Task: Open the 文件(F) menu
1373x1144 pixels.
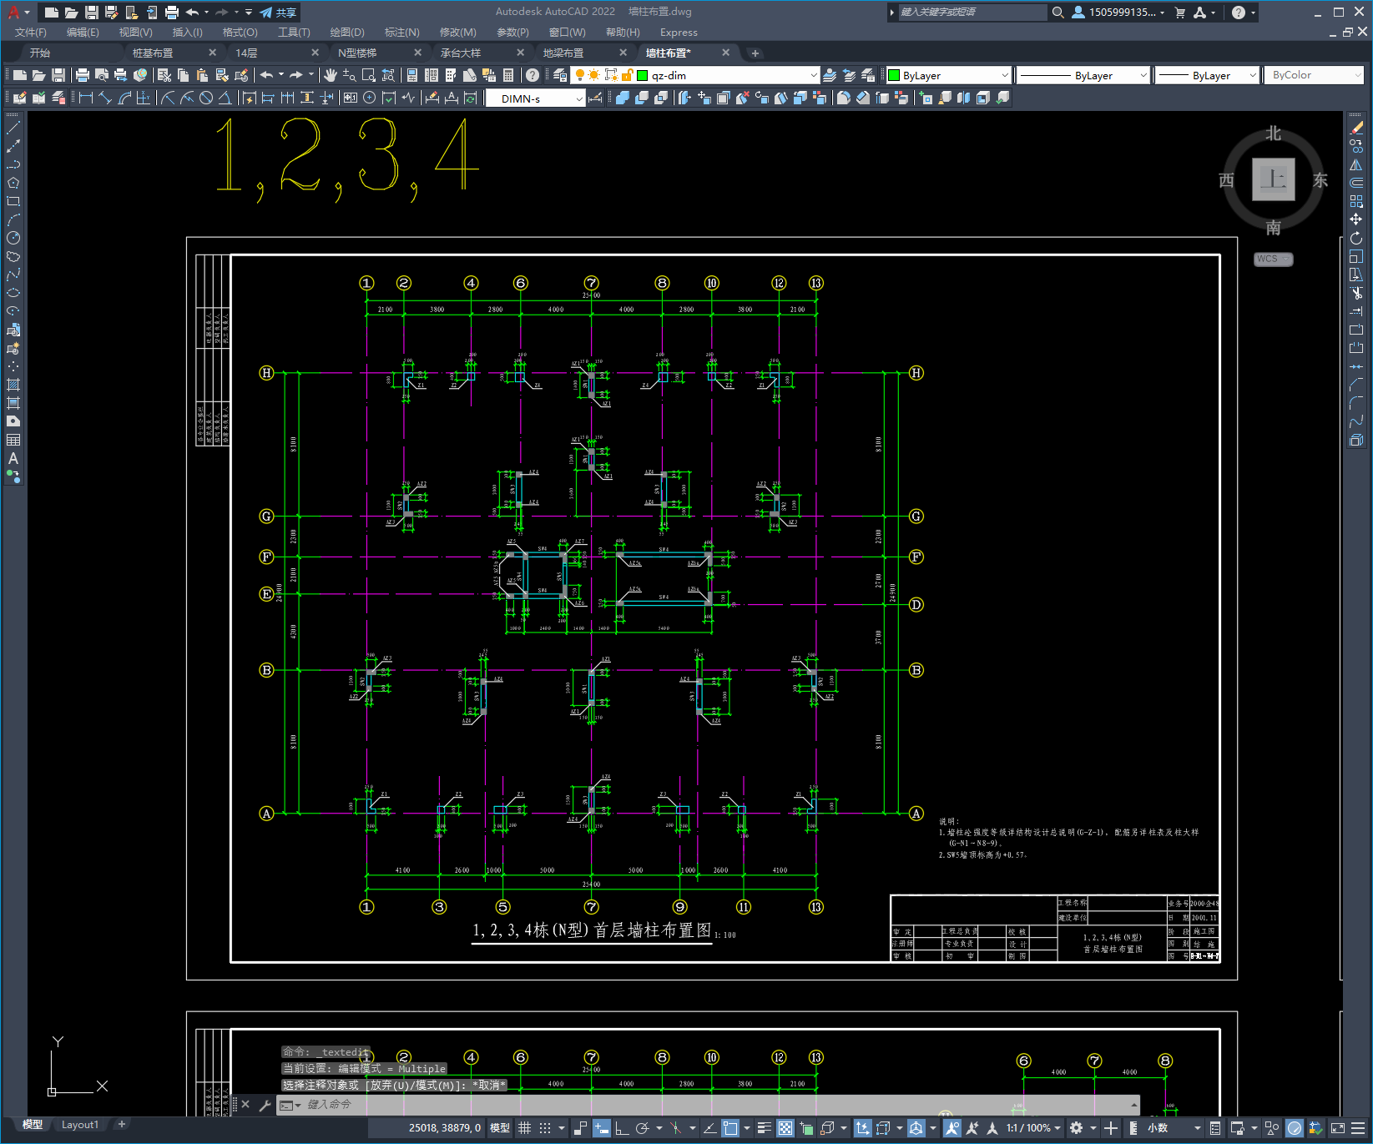Action: pyautogui.click(x=31, y=33)
